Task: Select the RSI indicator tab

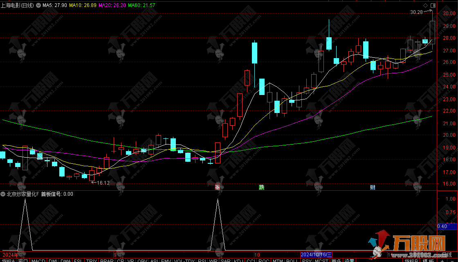Action: [x=202, y=260]
